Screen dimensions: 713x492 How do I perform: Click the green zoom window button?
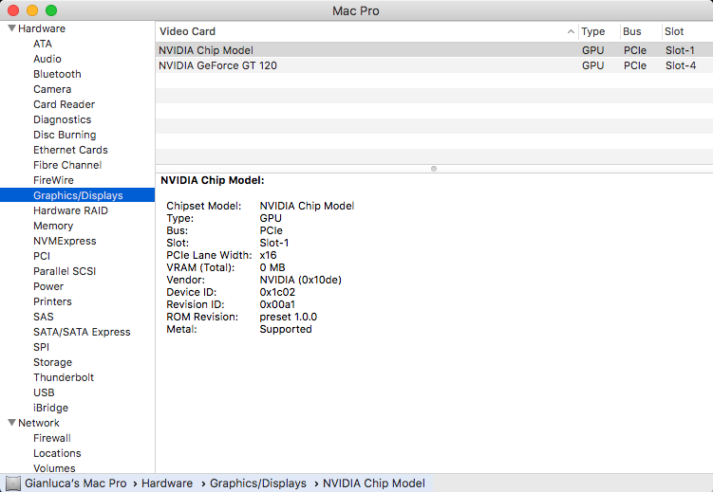pyautogui.click(x=51, y=10)
